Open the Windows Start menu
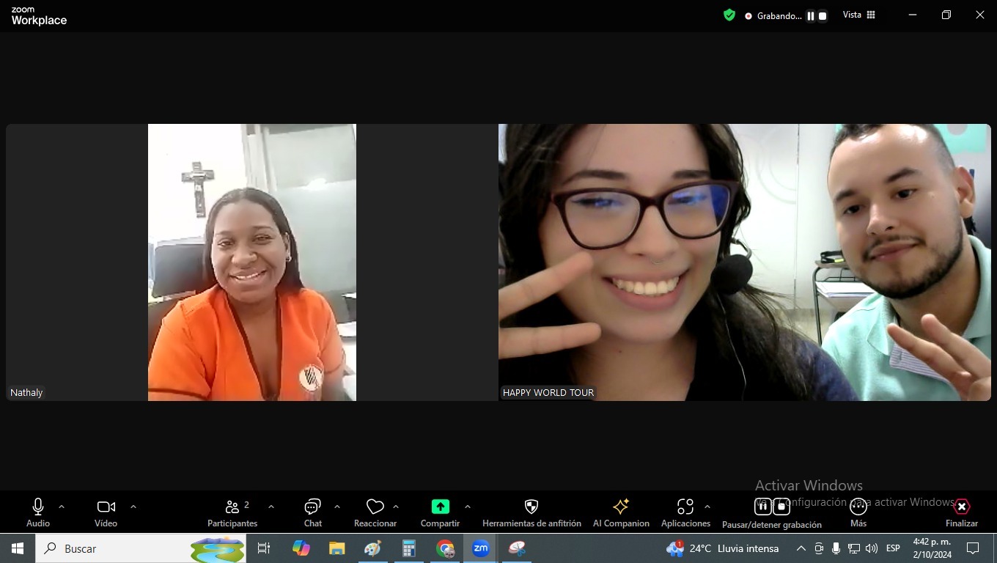Image resolution: width=997 pixels, height=563 pixels. (18, 548)
